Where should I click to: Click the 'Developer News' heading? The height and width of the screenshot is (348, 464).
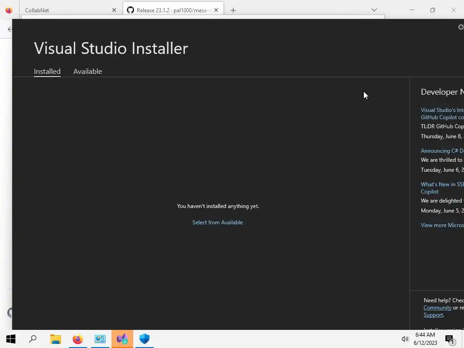point(442,92)
